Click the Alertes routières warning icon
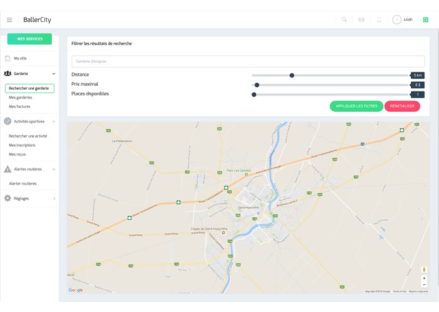This screenshot has height=312, width=439. [8, 169]
